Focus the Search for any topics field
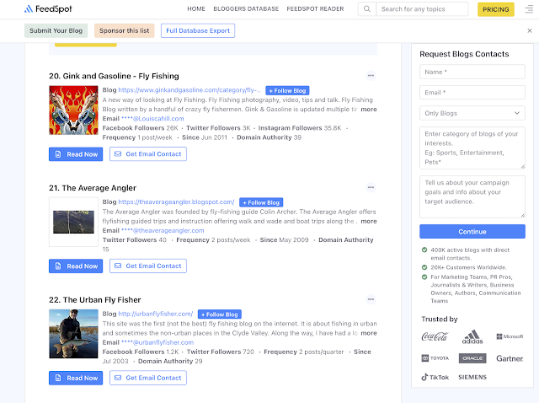The height and width of the screenshot is (403, 539). [x=422, y=9]
